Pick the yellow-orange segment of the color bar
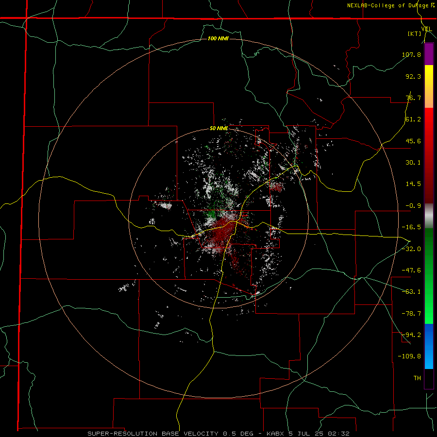437x437 pixels. point(429,86)
